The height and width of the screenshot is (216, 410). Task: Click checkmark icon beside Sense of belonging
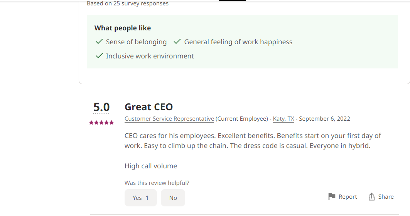99,42
